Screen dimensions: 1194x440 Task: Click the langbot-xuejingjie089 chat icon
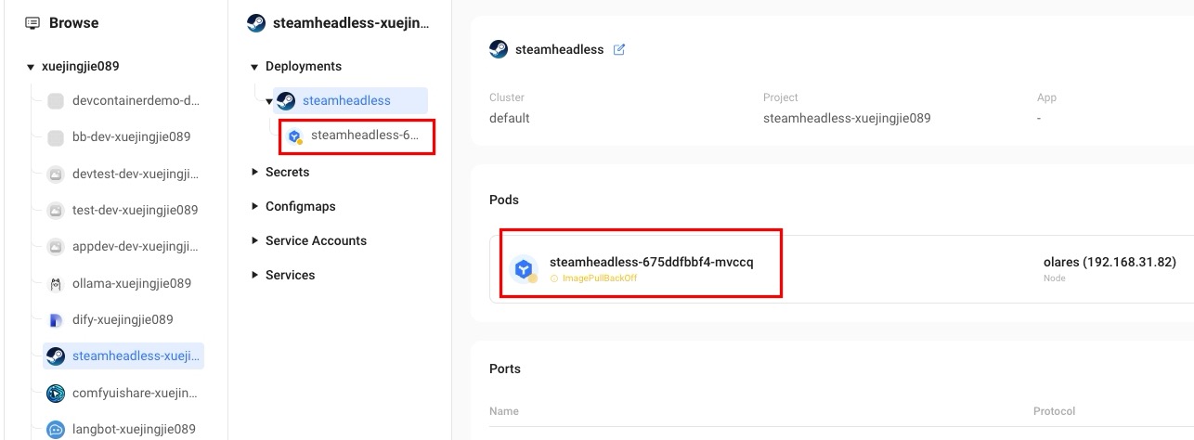coord(55,430)
